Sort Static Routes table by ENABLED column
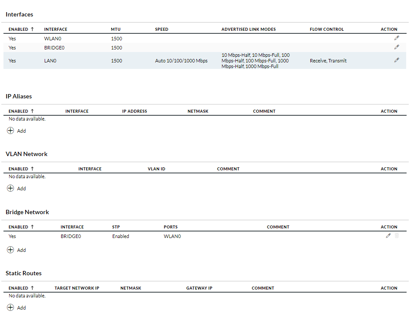 coord(21,288)
